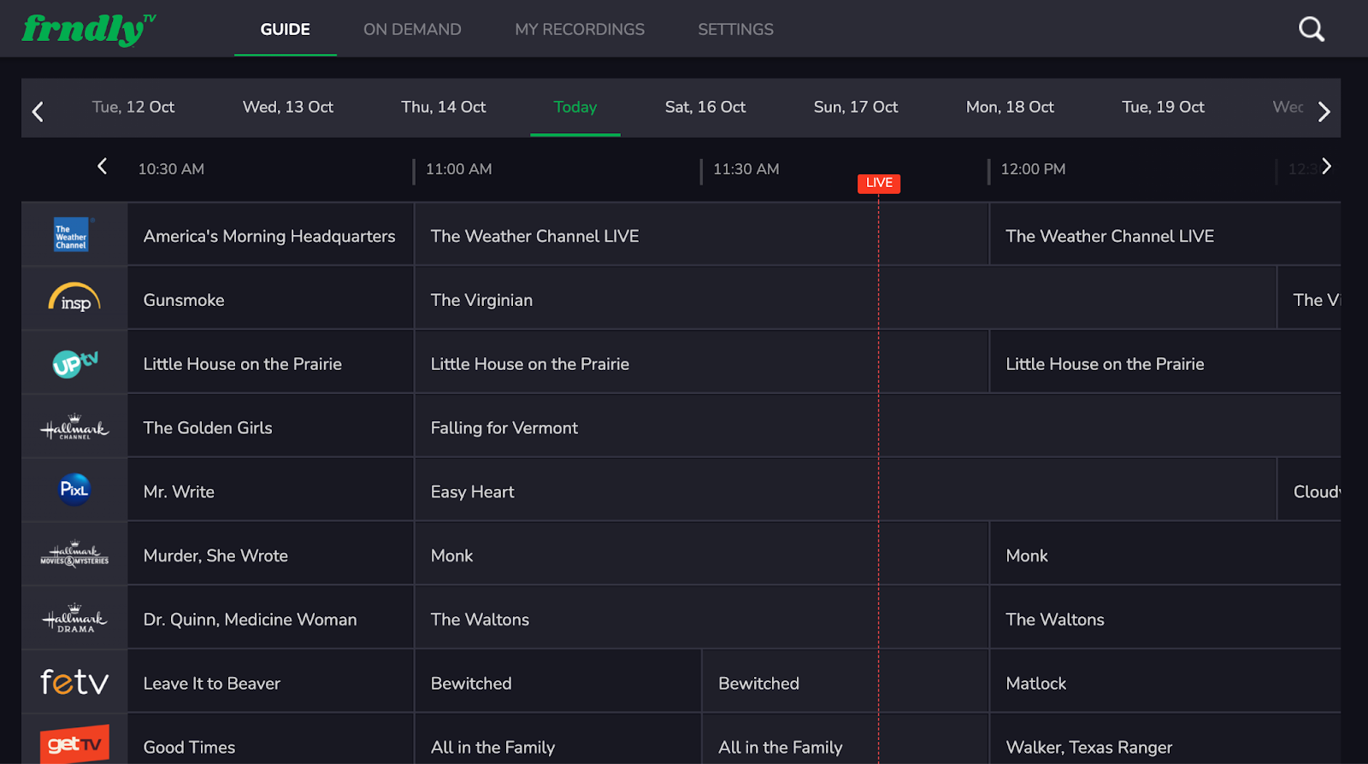Open Walker, Texas Ranger program
1368x764 pixels.
tap(1165, 740)
